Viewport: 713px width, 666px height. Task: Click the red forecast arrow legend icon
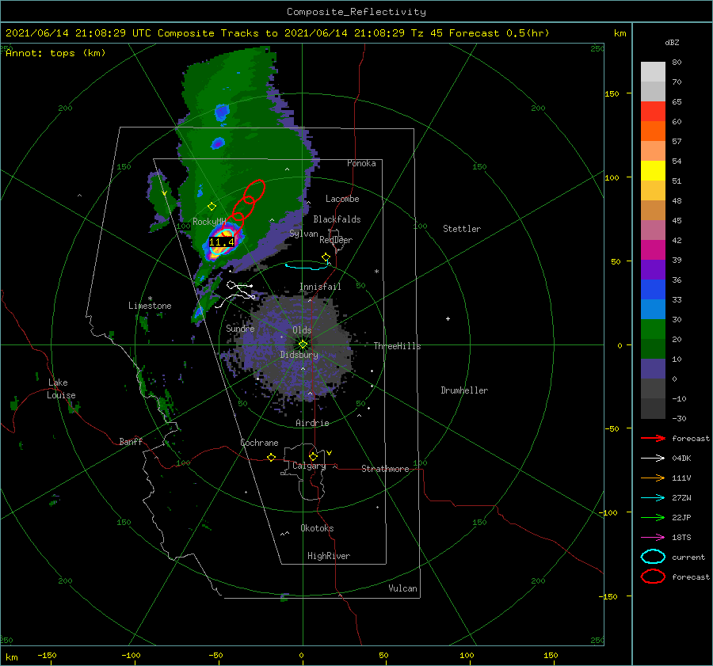pos(653,438)
